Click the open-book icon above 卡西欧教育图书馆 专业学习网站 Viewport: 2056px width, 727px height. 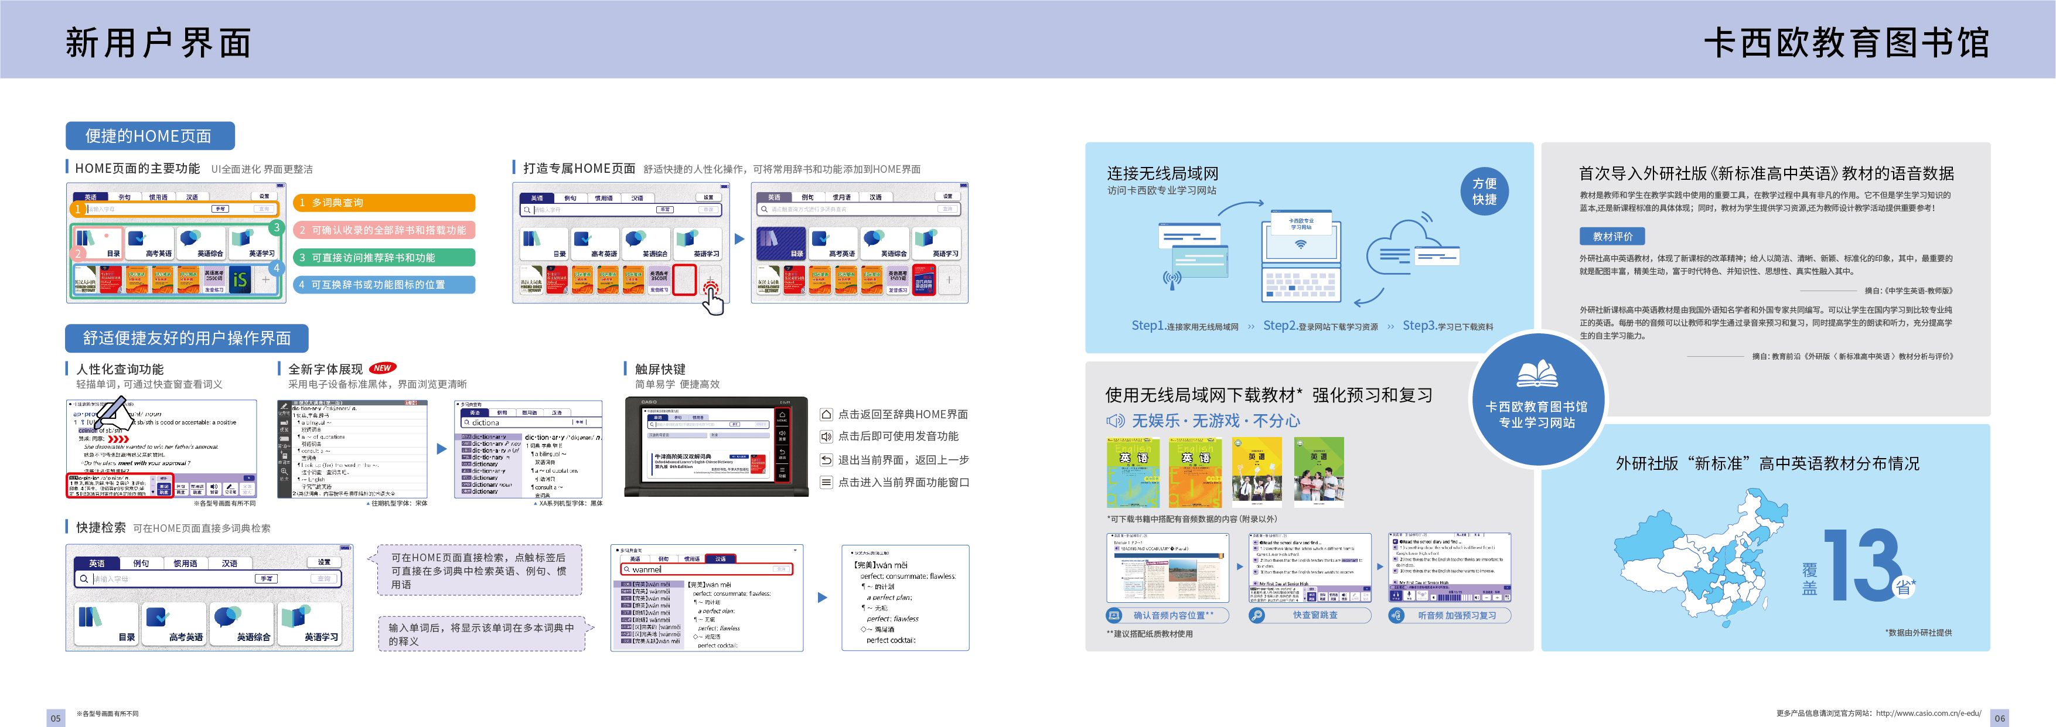(1536, 374)
